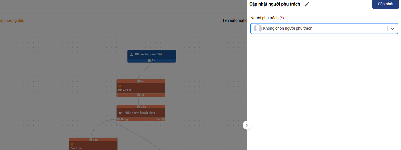Open the hướng dẫn guide link
This screenshot has height=150, width=401.
12,20
